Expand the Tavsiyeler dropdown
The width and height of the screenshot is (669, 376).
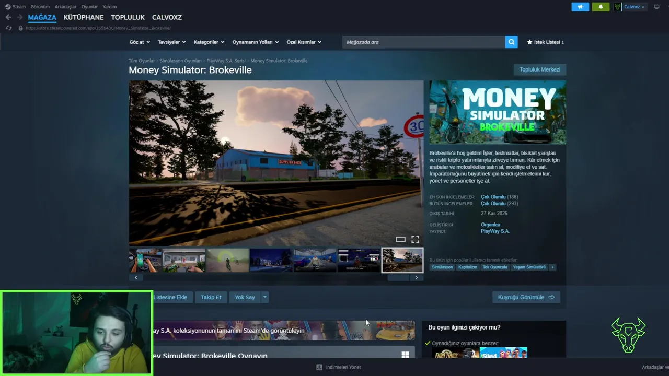tap(171, 42)
